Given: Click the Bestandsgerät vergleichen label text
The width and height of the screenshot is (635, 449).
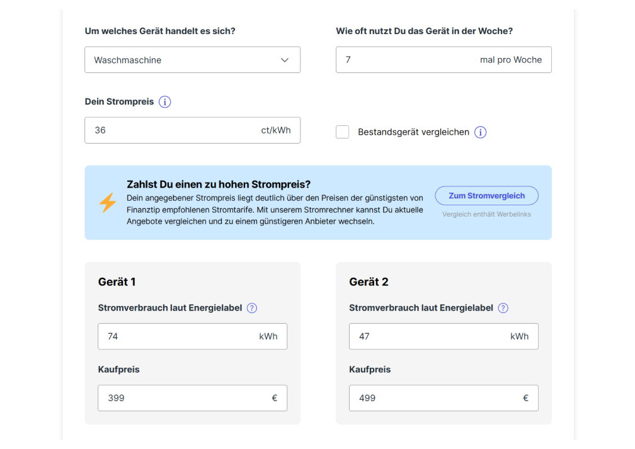Looking at the screenshot, I should tap(413, 132).
